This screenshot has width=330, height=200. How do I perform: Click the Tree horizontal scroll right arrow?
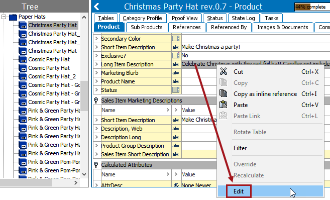[x=76, y=183]
